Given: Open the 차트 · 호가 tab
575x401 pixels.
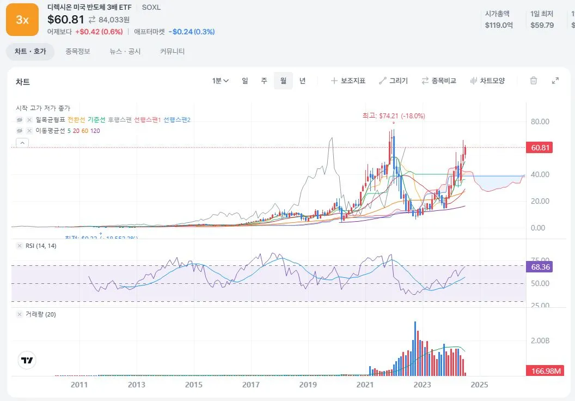Looking at the screenshot, I should (30, 51).
